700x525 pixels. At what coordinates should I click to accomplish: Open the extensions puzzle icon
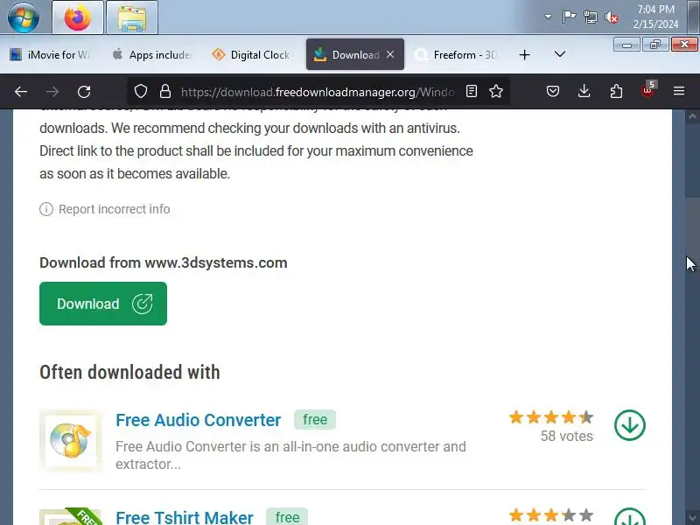[x=616, y=92]
